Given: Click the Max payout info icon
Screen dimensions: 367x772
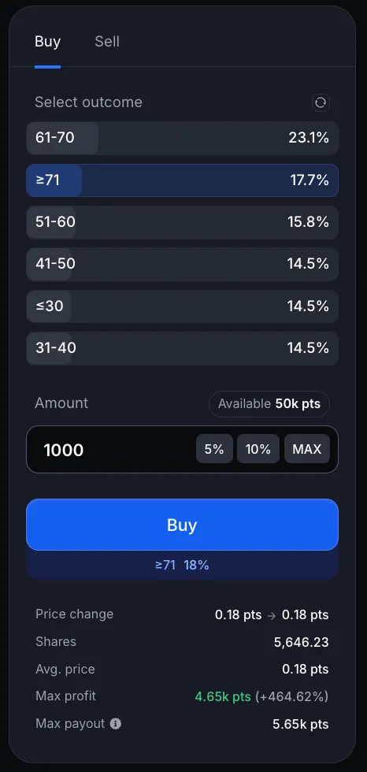Looking at the screenshot, I should [116, 723].
